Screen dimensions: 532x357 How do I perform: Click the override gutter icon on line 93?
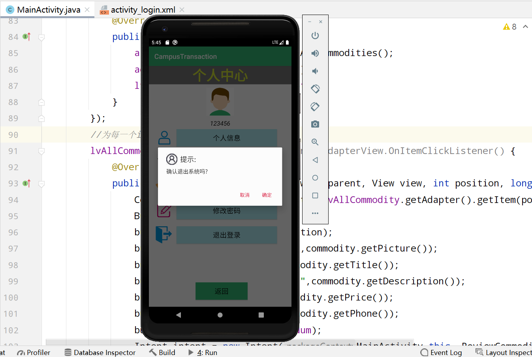(26, 183)
